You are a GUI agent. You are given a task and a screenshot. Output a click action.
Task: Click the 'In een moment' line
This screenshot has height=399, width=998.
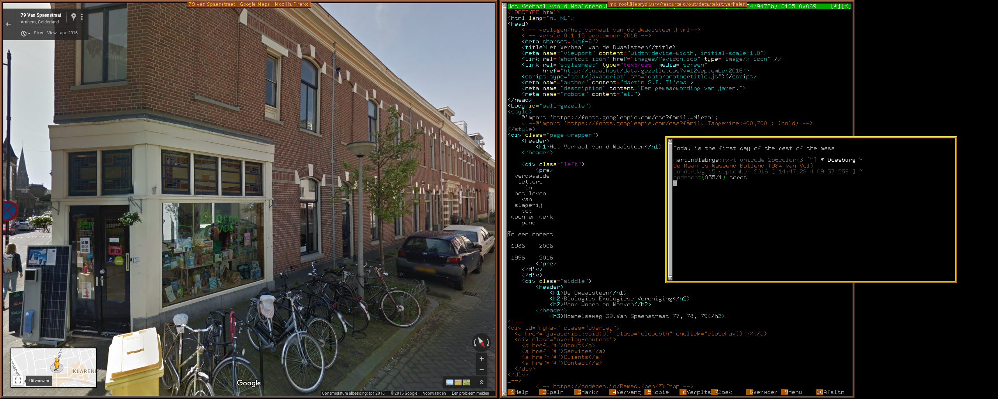tap(530, 234)
